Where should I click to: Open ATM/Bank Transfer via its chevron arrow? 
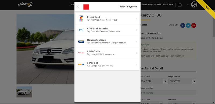click(136, 30)
